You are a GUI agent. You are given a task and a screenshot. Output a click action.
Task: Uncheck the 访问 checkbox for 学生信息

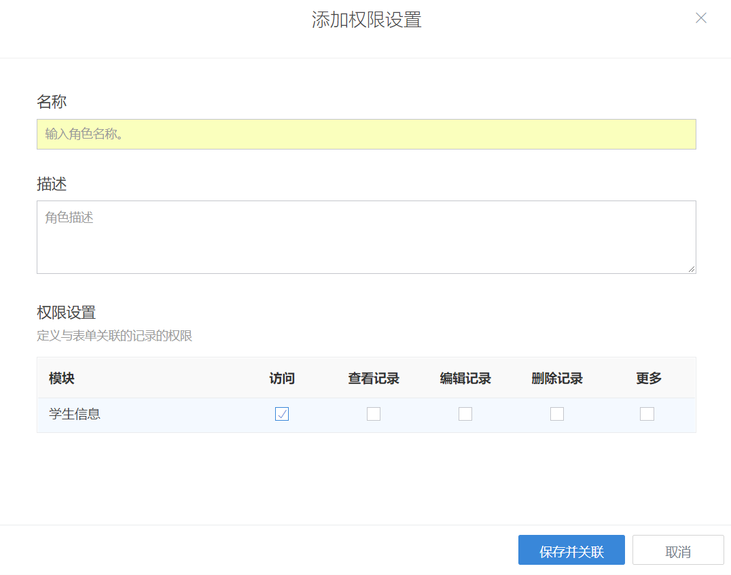282,414
